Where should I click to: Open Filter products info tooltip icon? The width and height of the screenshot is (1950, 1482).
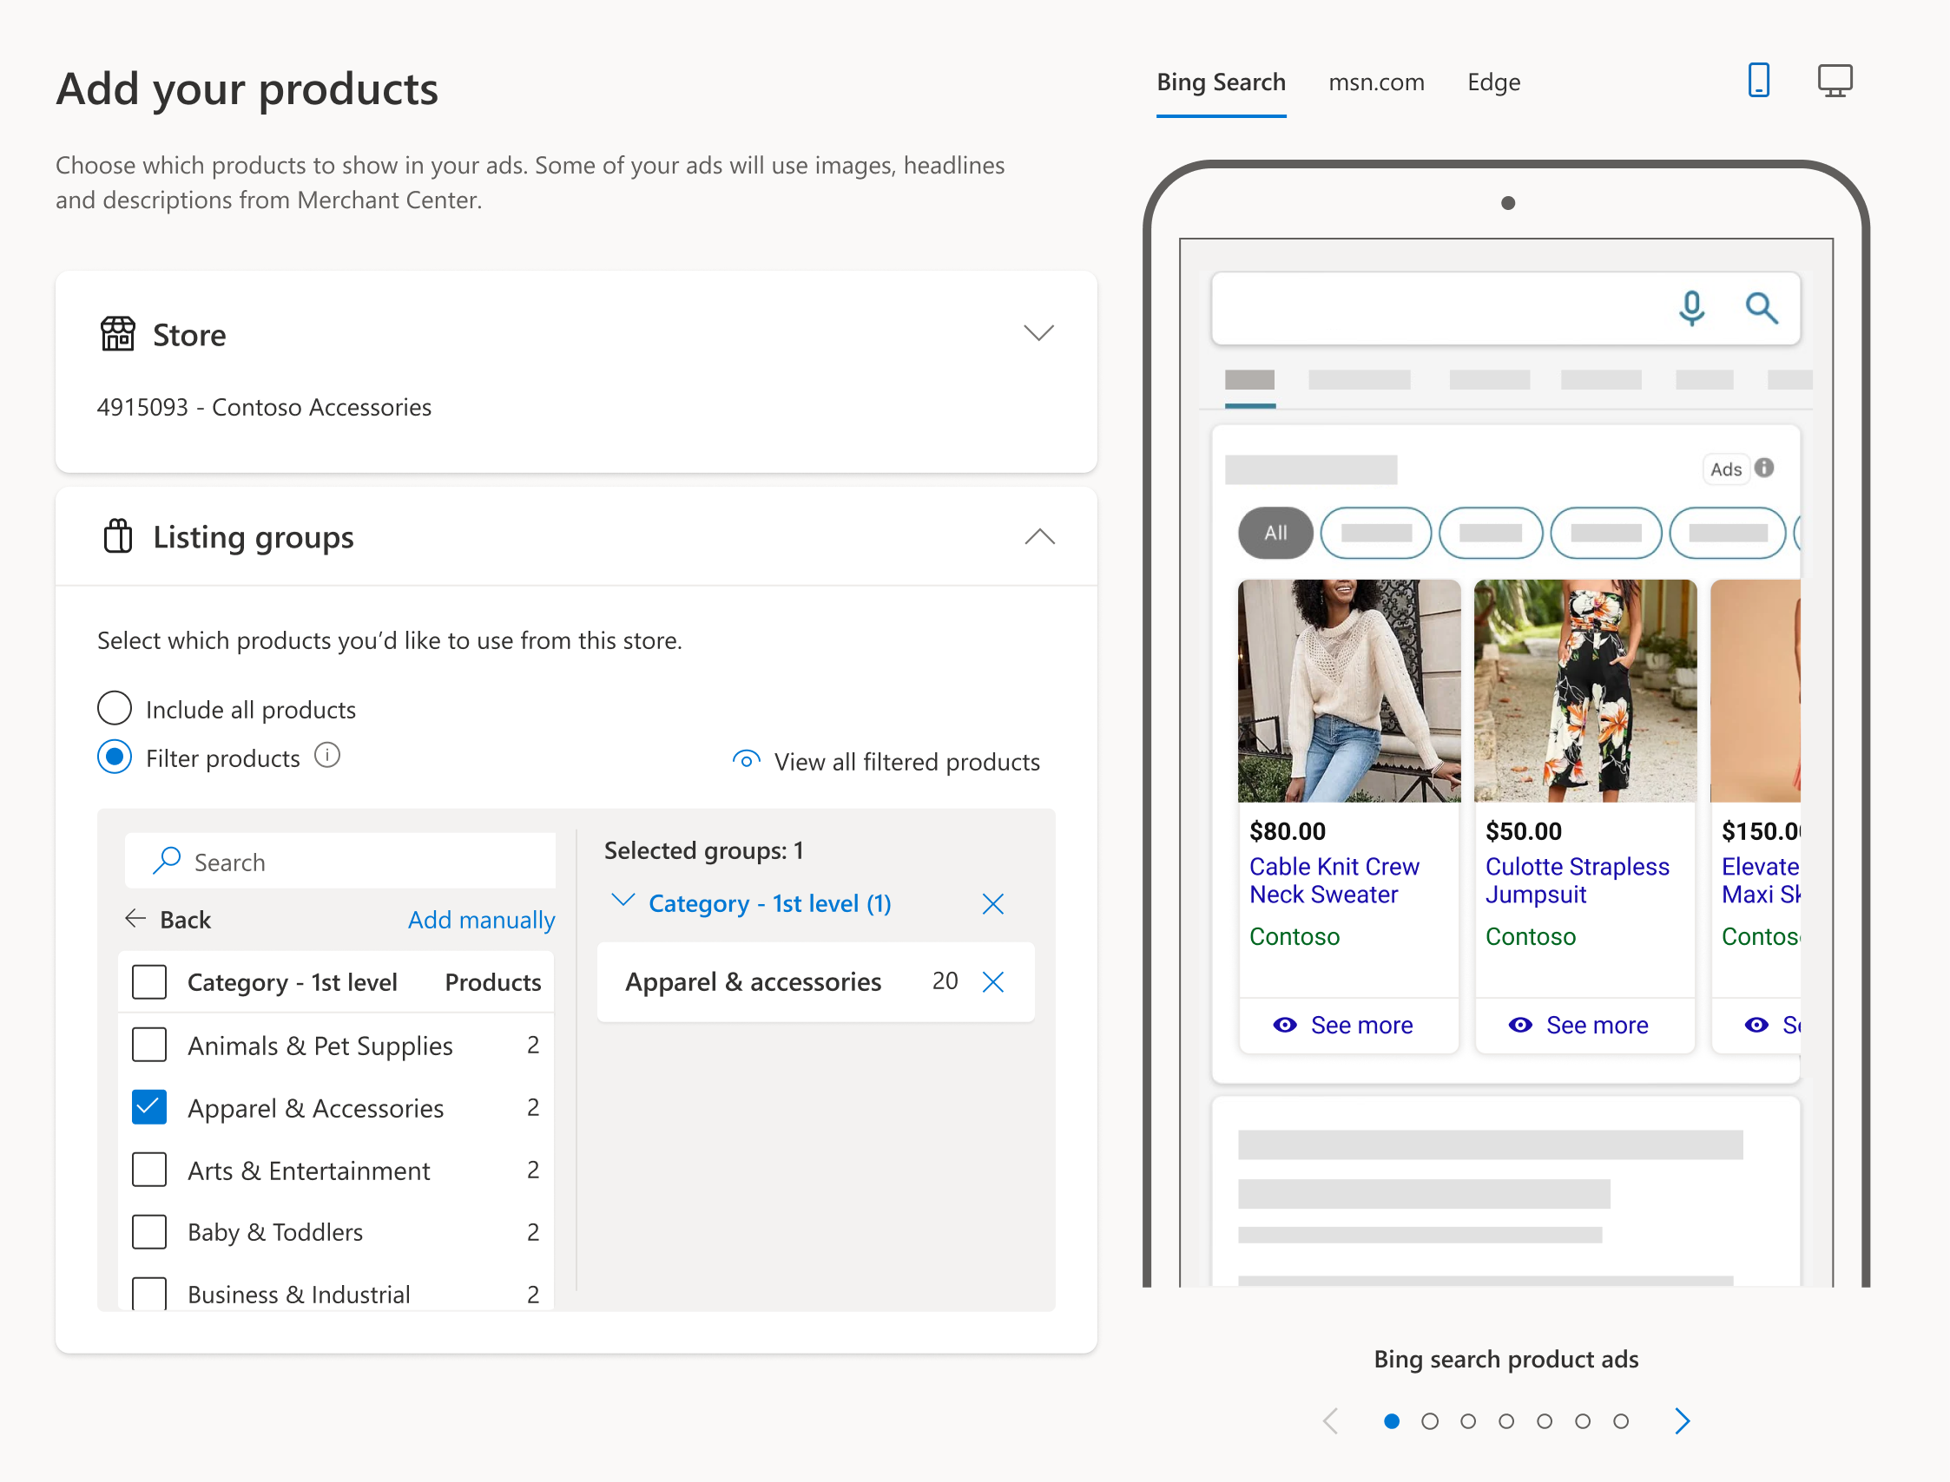tap(327, 756)
